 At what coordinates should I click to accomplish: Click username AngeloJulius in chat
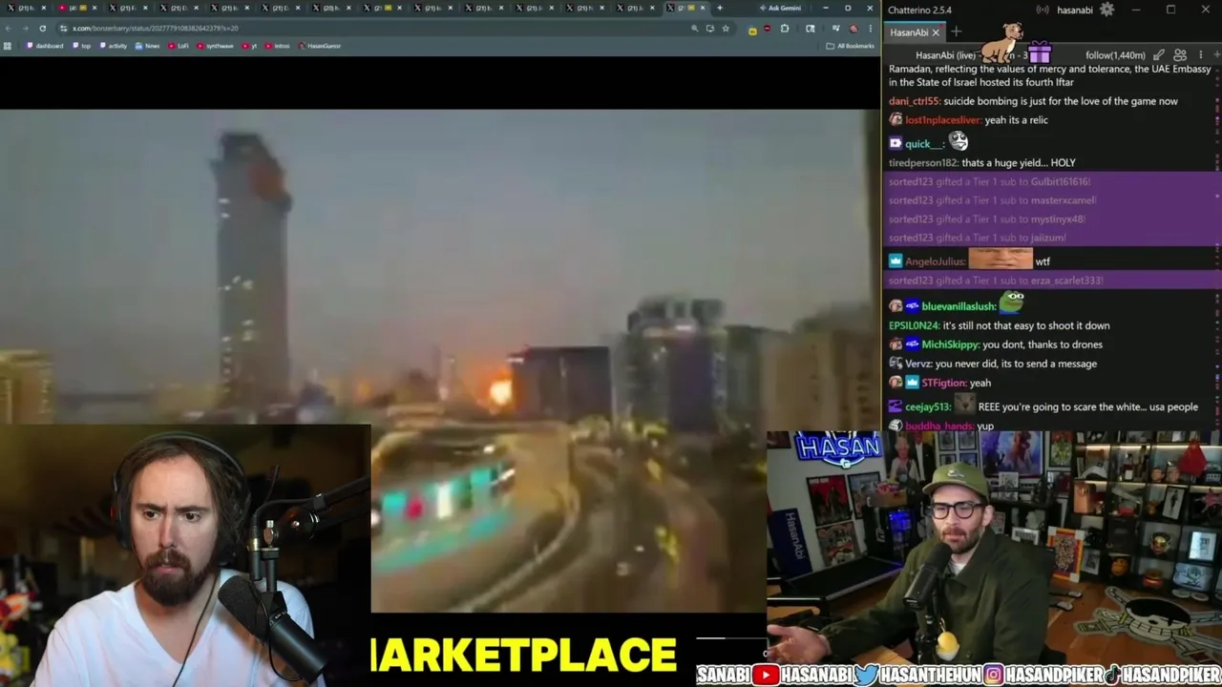(936, 261)
